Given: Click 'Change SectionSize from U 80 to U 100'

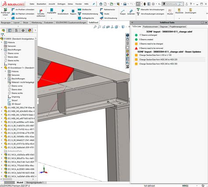Looking at the screenshot, I should pyautogui.click(x=155, y=55).
